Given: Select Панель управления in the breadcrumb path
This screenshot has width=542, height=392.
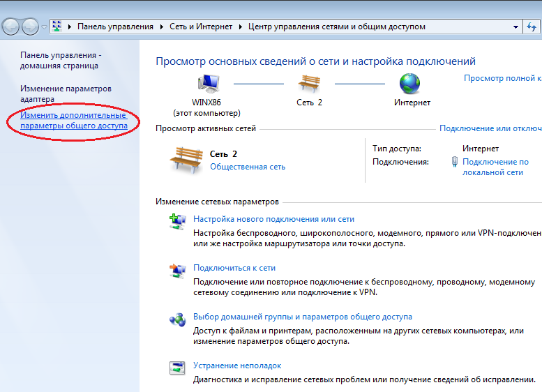Looking at the screenshot, I should point(115,27).
